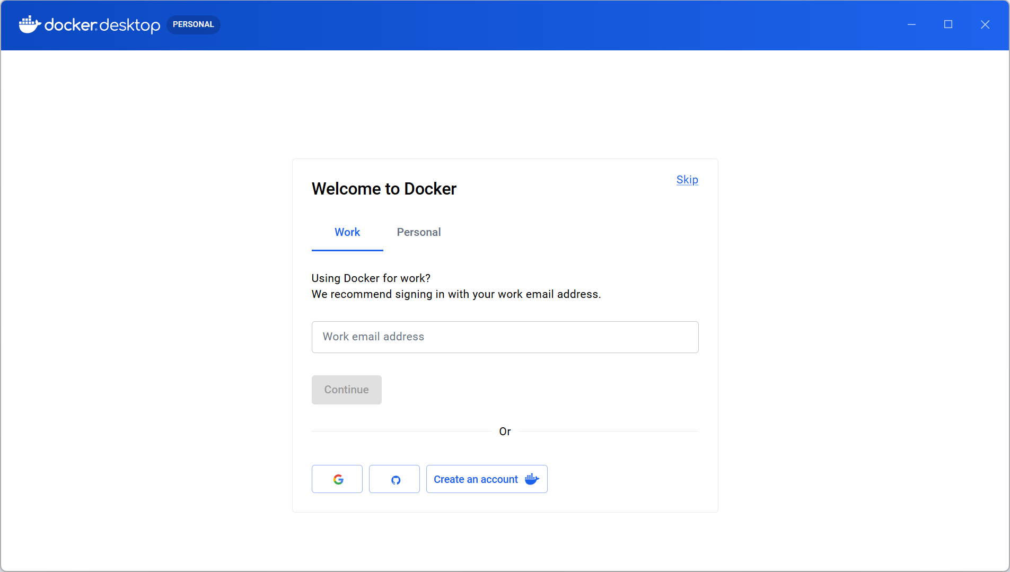Sign in with the Google icon button
The width and height of the screenshot is (1010, 572).
337,479
